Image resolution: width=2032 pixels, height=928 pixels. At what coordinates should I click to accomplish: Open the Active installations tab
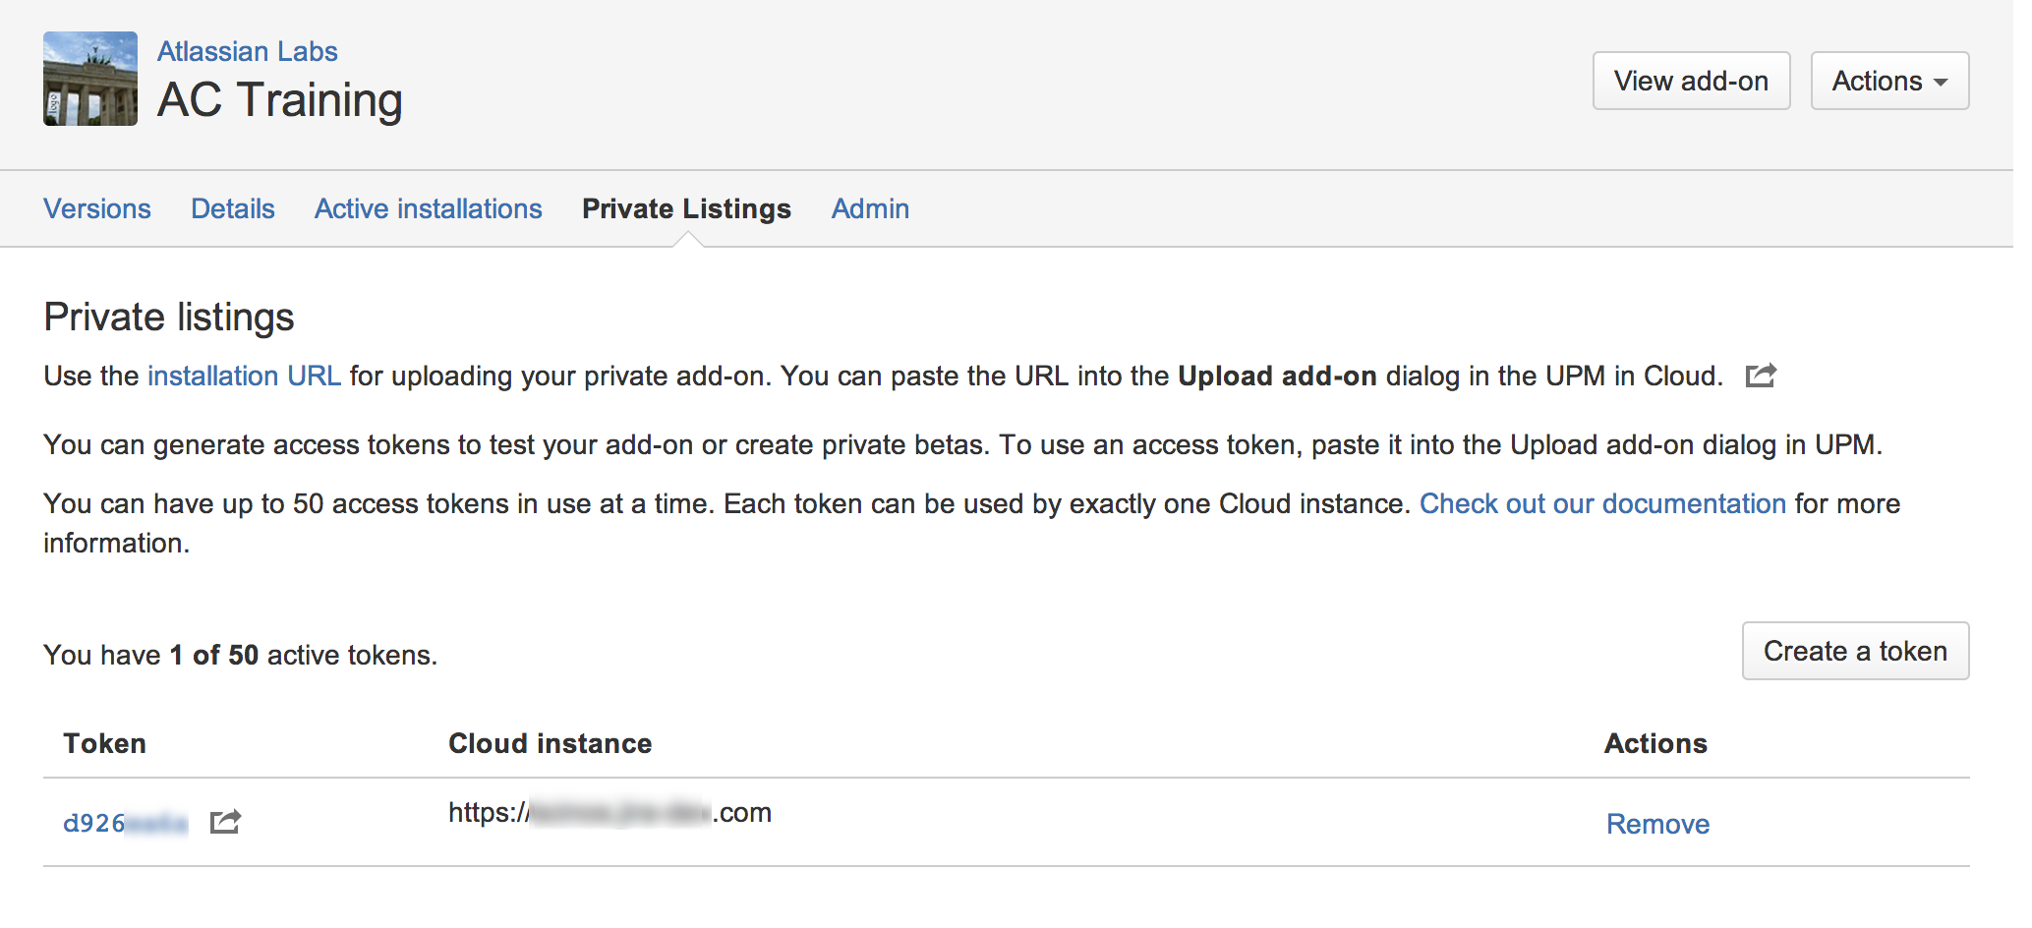428,208
